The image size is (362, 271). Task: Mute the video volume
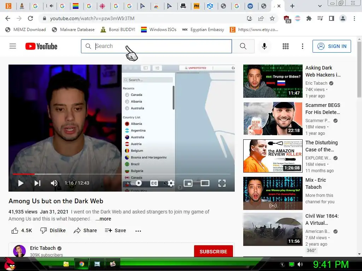[x=54, y=183]
